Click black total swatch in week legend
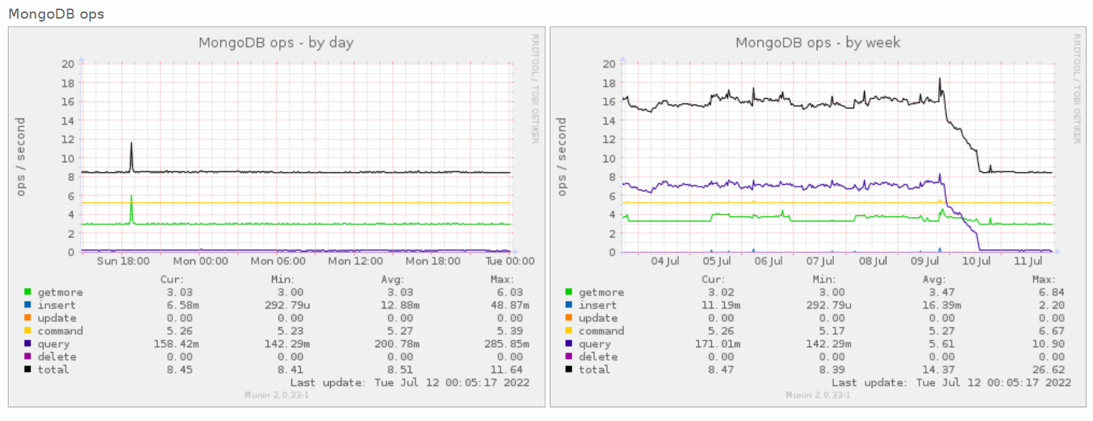 click(x=570, y=369)
